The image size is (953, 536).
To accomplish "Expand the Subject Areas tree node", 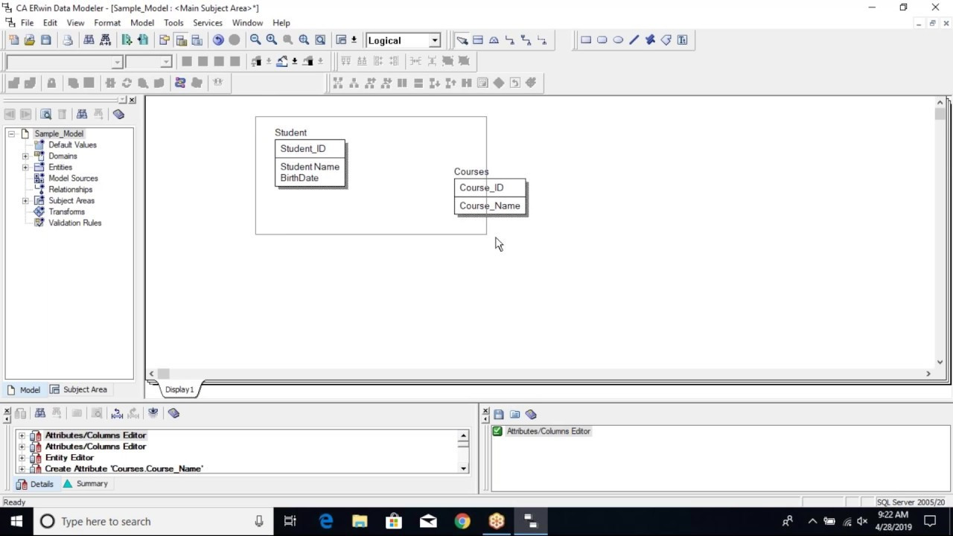I will [x=25, y=201].
